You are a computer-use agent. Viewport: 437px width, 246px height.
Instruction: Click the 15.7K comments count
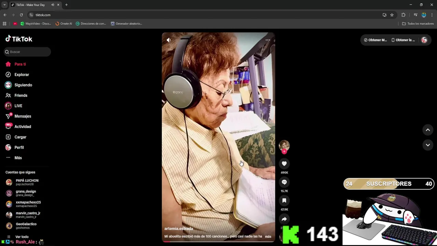click(284, 191)
